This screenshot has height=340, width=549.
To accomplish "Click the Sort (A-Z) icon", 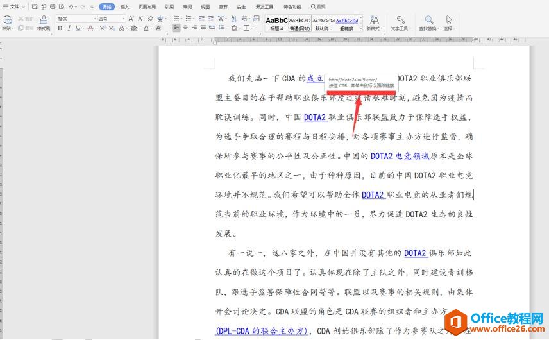I will [234, 19].
